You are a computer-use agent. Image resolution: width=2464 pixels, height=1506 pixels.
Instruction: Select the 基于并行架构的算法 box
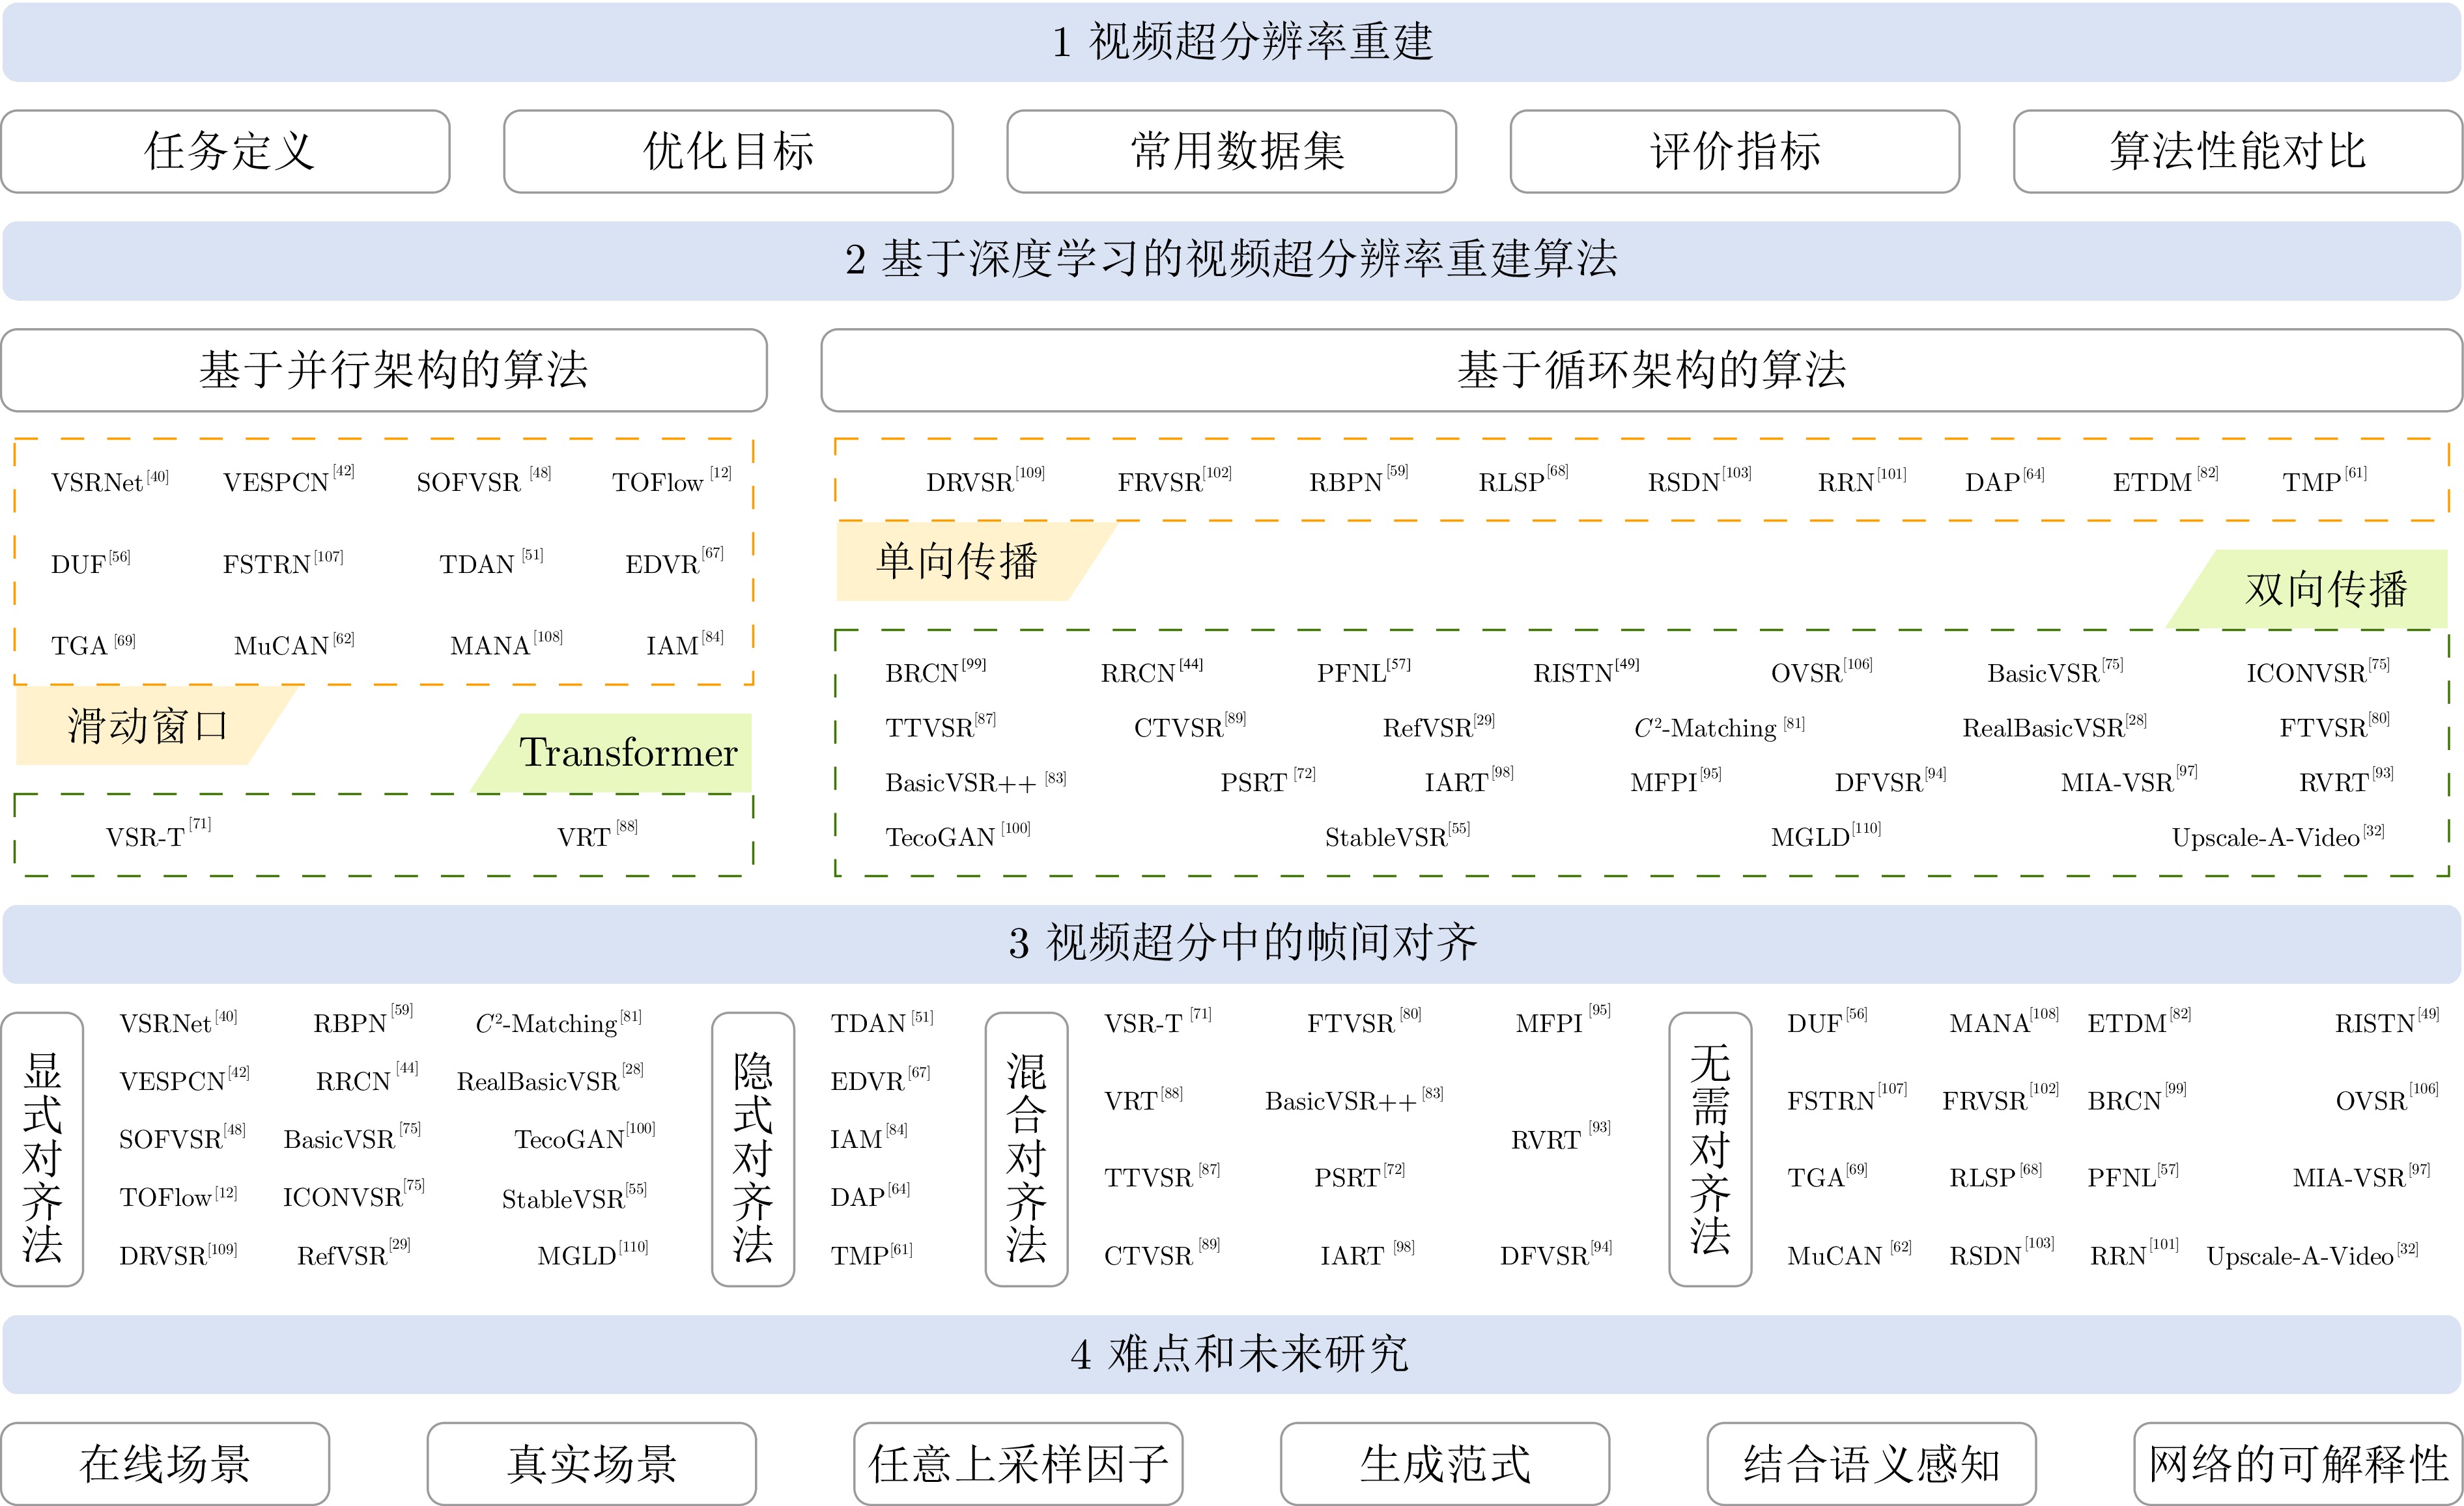[384, 370]
